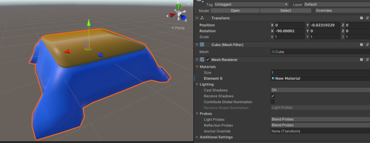370x143 pixels.
Task: Click the Anchor Override field
Action: click(x=320, y=131)
